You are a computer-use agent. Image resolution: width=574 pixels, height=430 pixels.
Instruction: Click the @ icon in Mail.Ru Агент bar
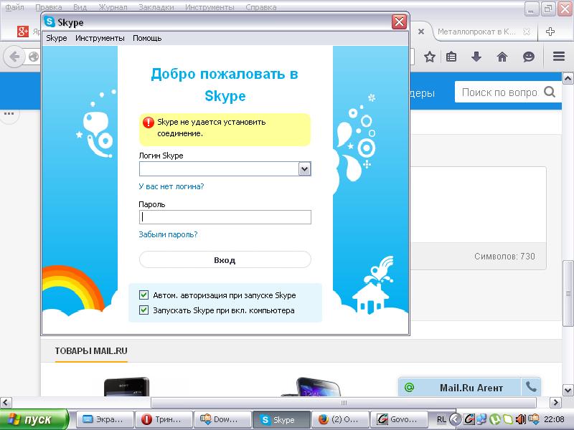(409, 388)
